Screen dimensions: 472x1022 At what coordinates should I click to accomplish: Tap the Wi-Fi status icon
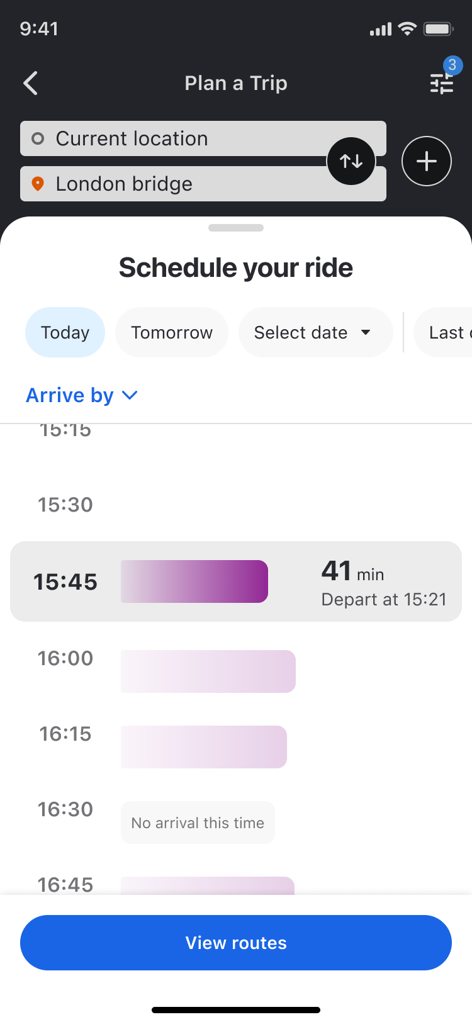408,29
